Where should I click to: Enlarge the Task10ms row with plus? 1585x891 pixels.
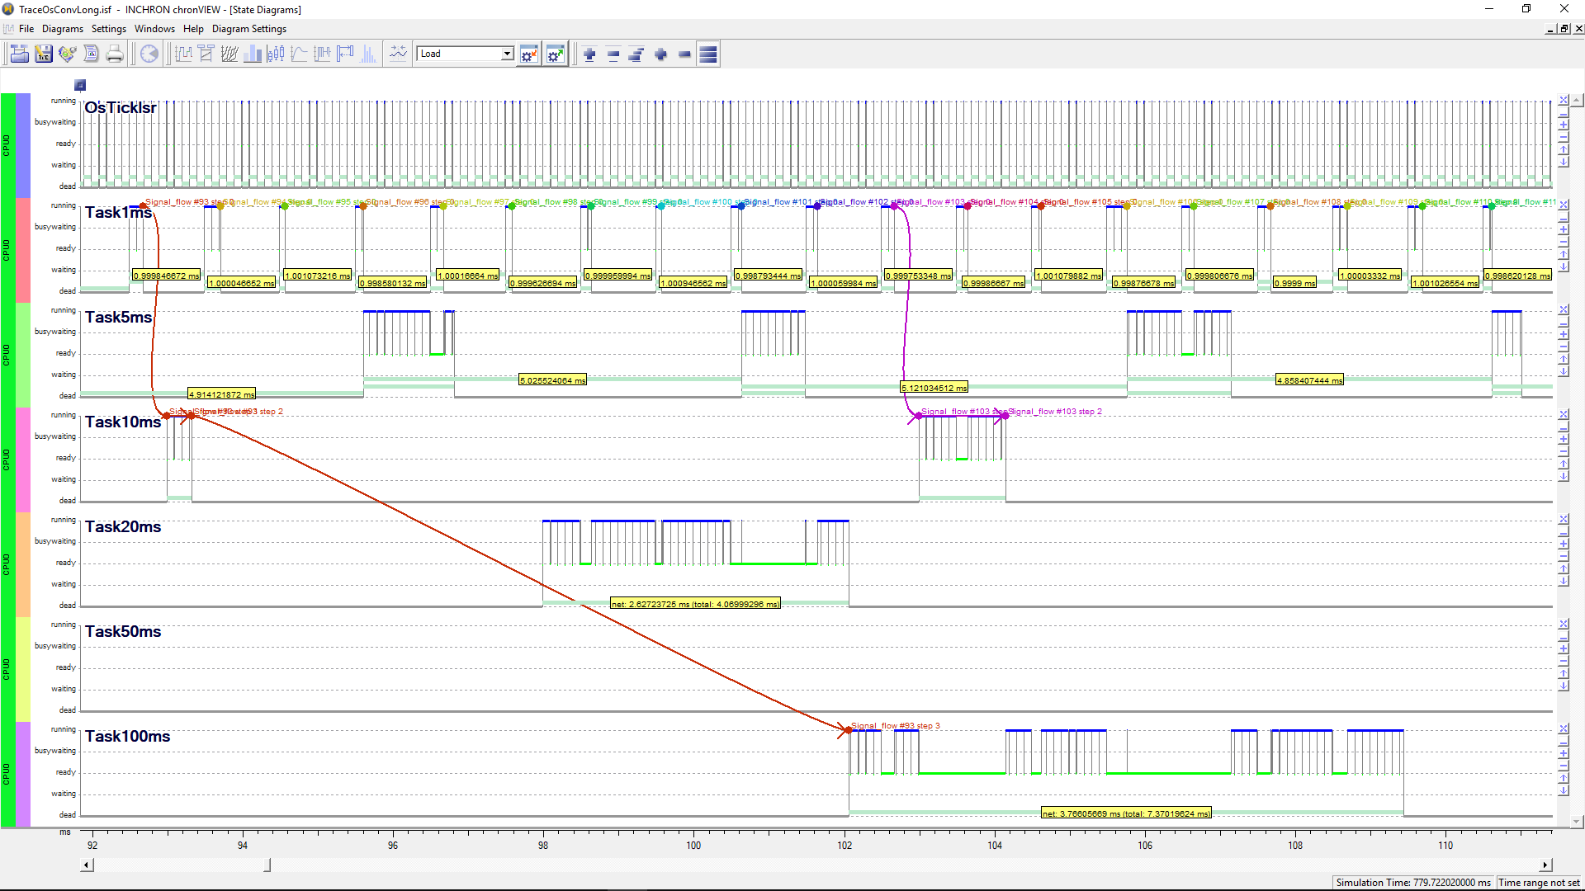(1564, 440)
